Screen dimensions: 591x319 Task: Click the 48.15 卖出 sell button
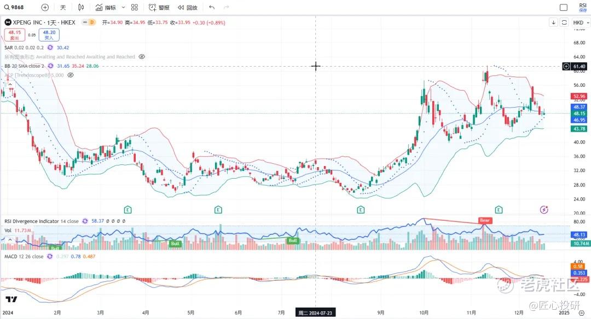(15, 35)
